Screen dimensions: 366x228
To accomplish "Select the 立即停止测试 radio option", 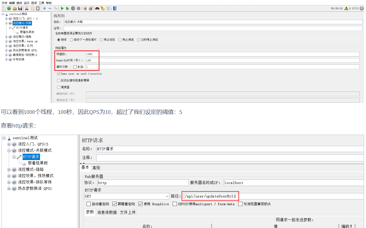I will click(x=139, y=40).
